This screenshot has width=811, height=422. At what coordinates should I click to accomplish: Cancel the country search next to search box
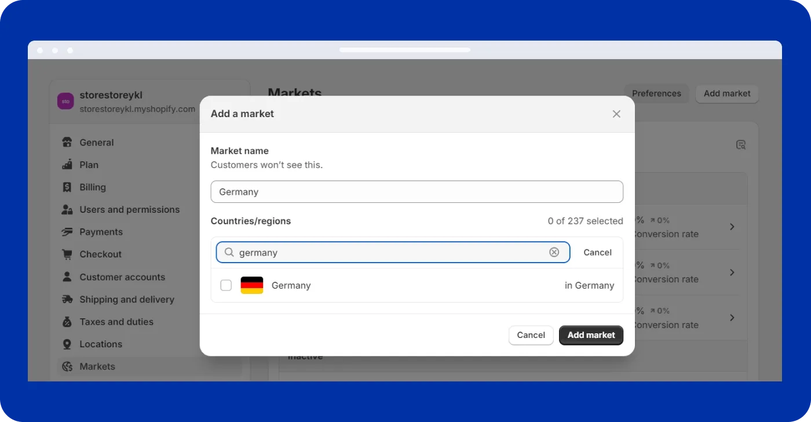(597, 252)
